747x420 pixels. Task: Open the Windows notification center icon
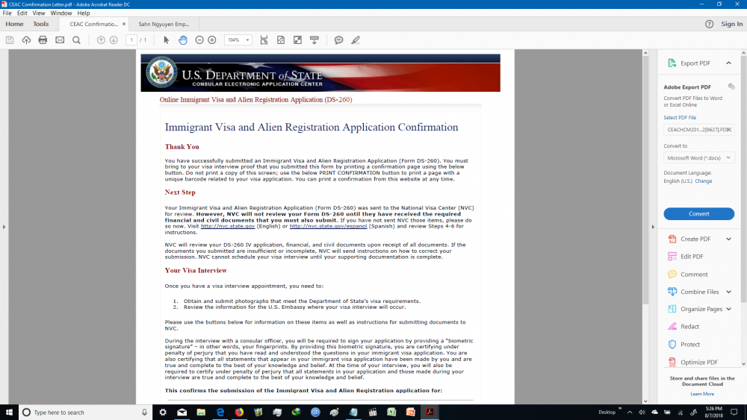tap(734, 413)
